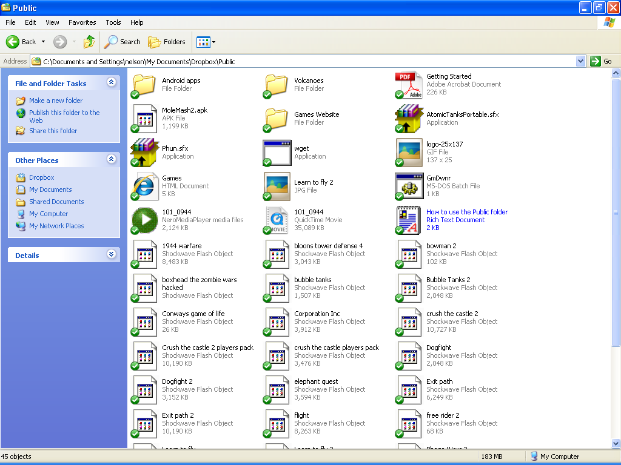Click the scrollbar up arrow

(616, 73)
